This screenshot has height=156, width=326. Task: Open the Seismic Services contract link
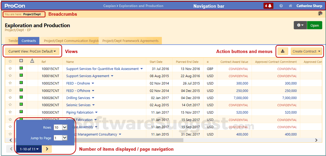(78, 105)
